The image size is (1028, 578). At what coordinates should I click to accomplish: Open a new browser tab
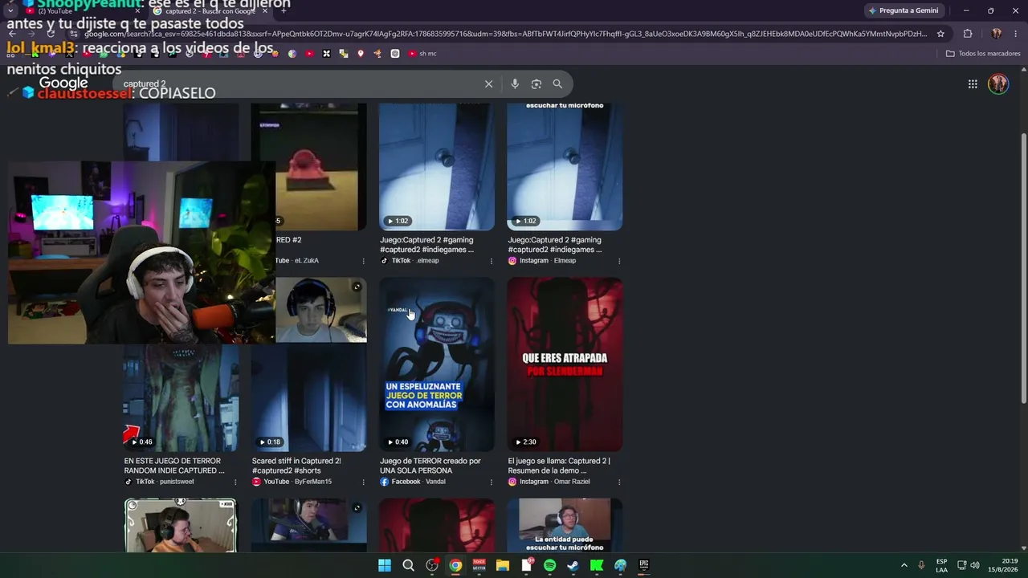pos(284,10)
